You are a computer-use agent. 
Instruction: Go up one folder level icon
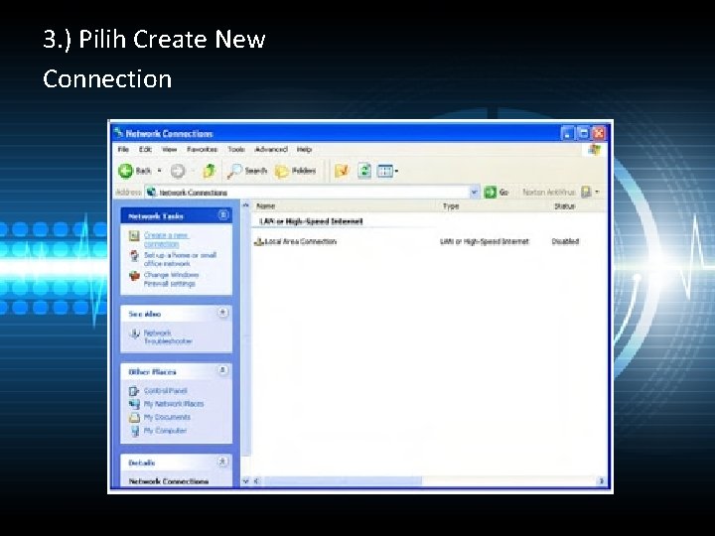209,171
